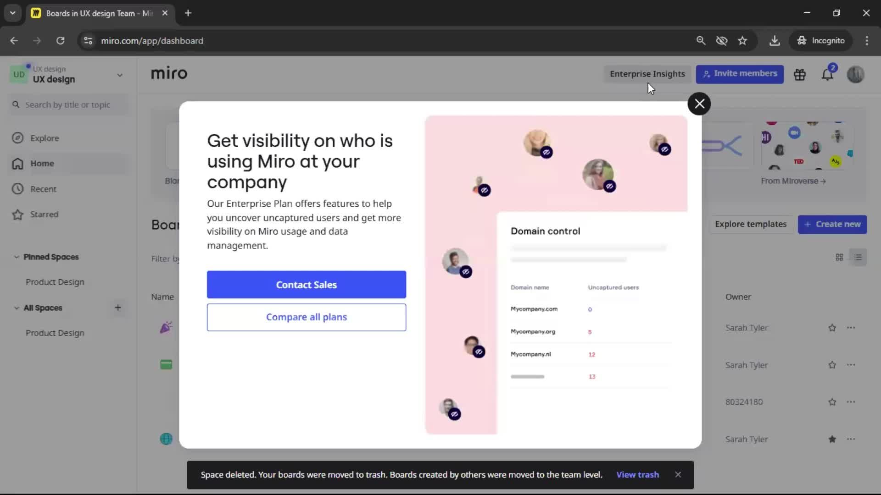Click the globe board icon

166,439
